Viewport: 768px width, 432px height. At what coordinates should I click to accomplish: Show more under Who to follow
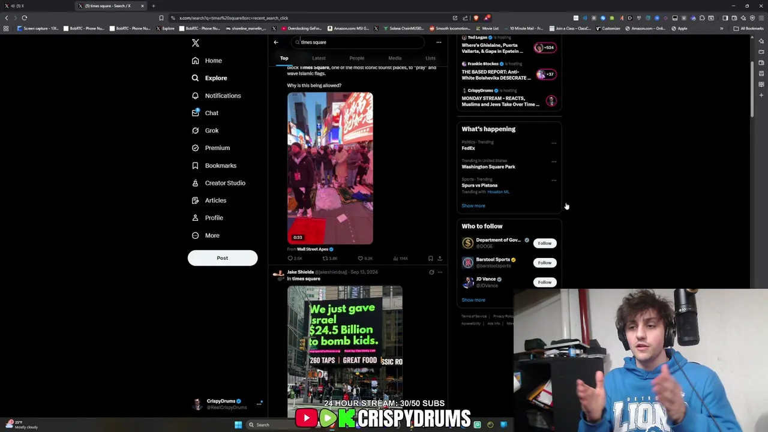tap(473, 300)
